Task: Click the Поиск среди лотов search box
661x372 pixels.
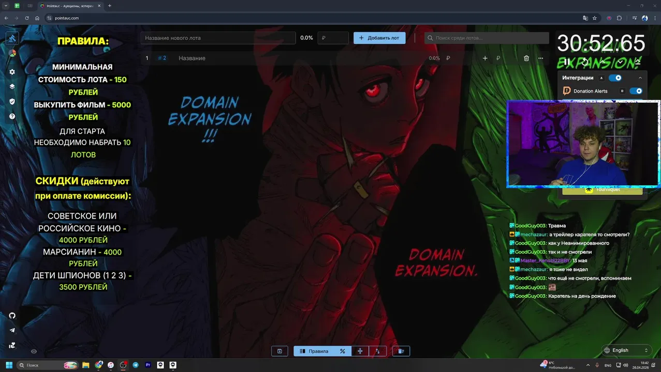Action: coord(487,38)
